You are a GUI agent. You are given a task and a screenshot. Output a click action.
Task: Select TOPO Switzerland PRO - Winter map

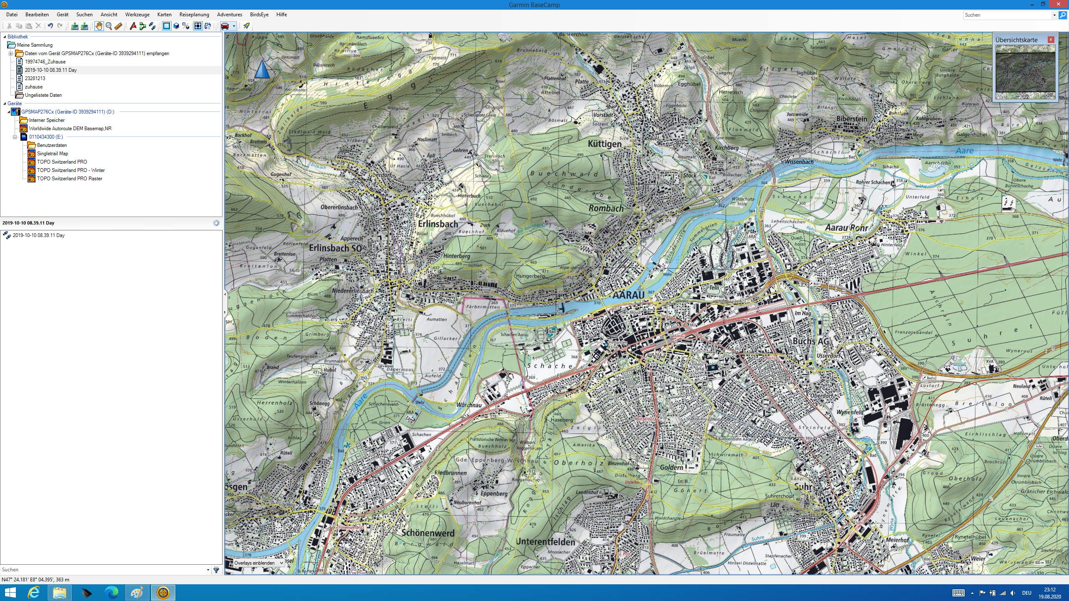coord(71,170)
